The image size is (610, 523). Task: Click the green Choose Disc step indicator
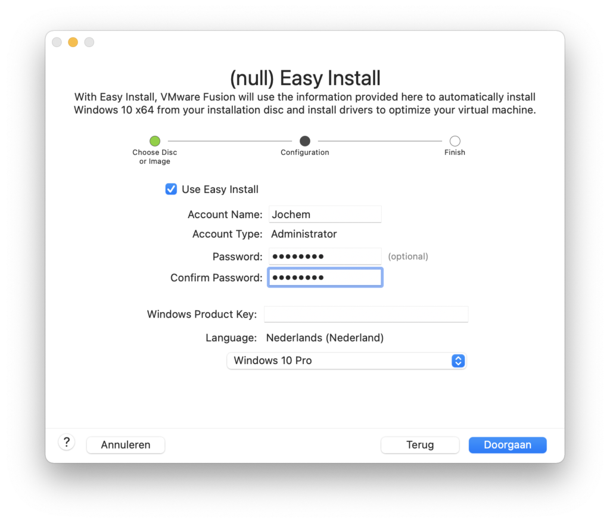(155, 141)
